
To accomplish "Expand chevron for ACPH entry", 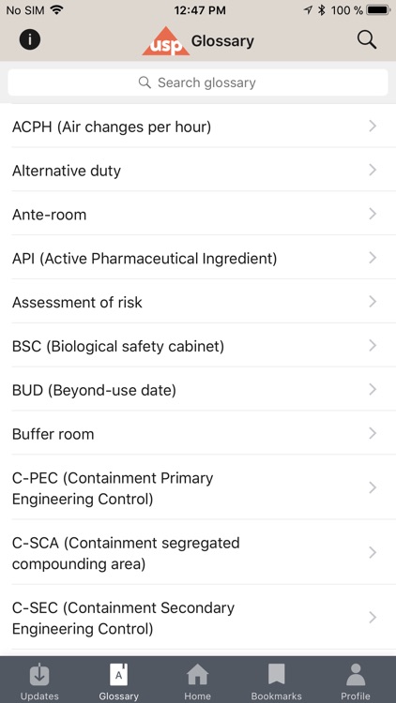I will pyautogui.click(x=373, y=127).
